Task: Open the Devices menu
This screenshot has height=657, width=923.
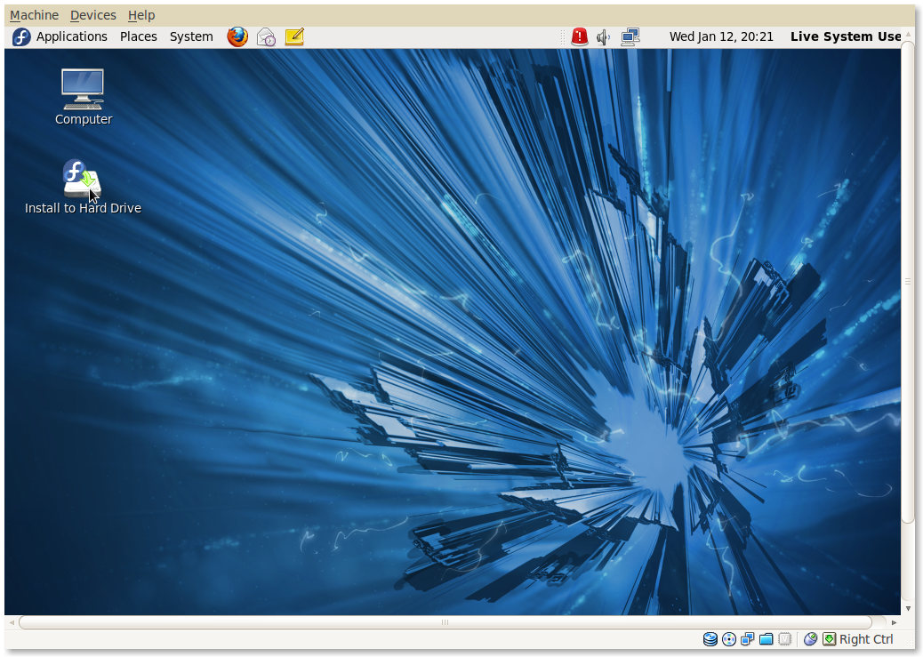Action: (x=92, y=14)
